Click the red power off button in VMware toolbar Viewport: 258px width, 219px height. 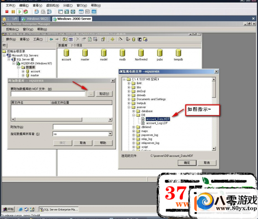point(7,12)
